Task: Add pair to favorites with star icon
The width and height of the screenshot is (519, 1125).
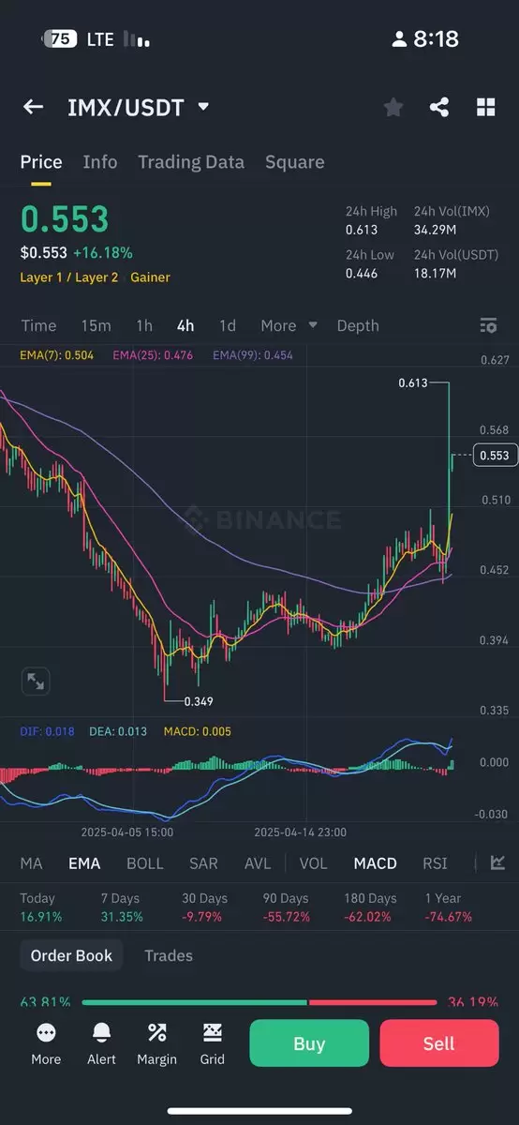Action: 393,108
